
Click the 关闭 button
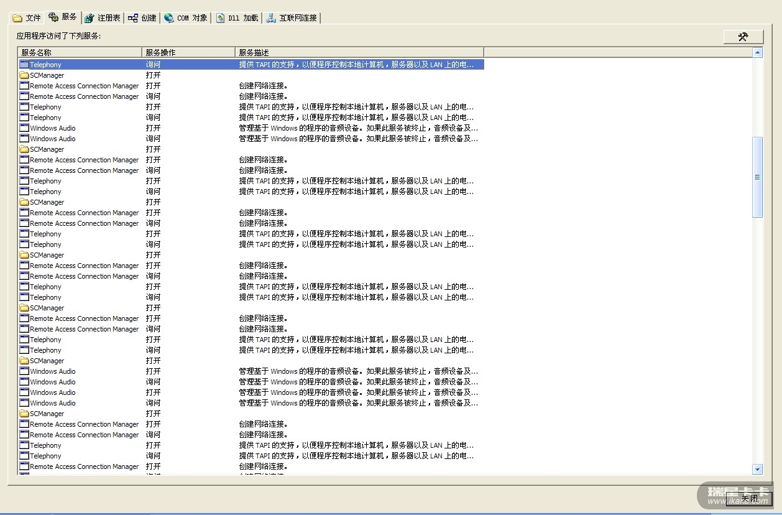(x=750, y=498)
